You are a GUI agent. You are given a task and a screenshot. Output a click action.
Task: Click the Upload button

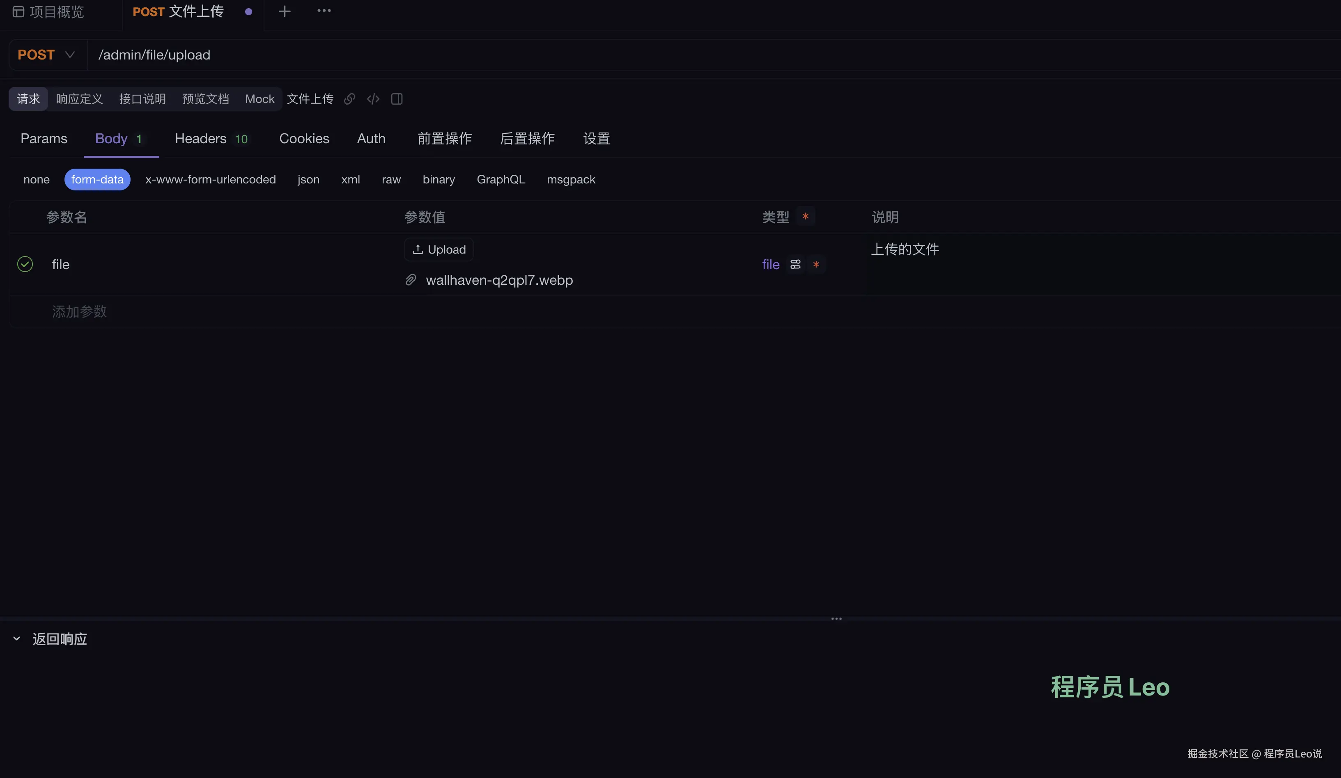439,249
